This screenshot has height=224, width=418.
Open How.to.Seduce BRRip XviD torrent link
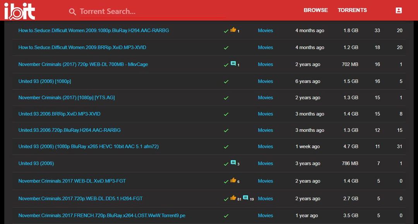click(82, 48)
